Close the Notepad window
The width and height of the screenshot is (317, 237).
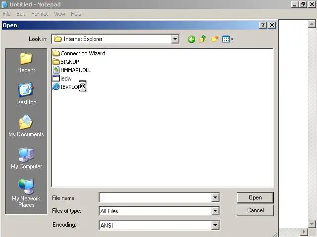pyautogui.click(x=312, y=4)
